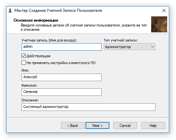The width and height of the screenshot is (176, 140).
Task: Proceed with the Next button
Action: click(x=97, y=125)
